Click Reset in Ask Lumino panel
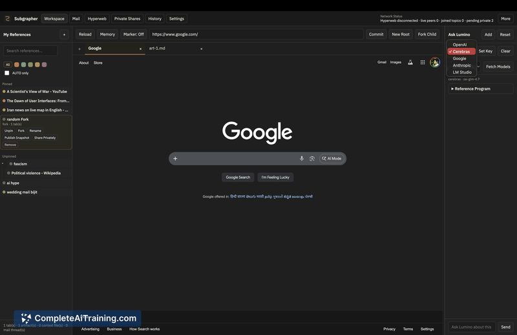 505,35
